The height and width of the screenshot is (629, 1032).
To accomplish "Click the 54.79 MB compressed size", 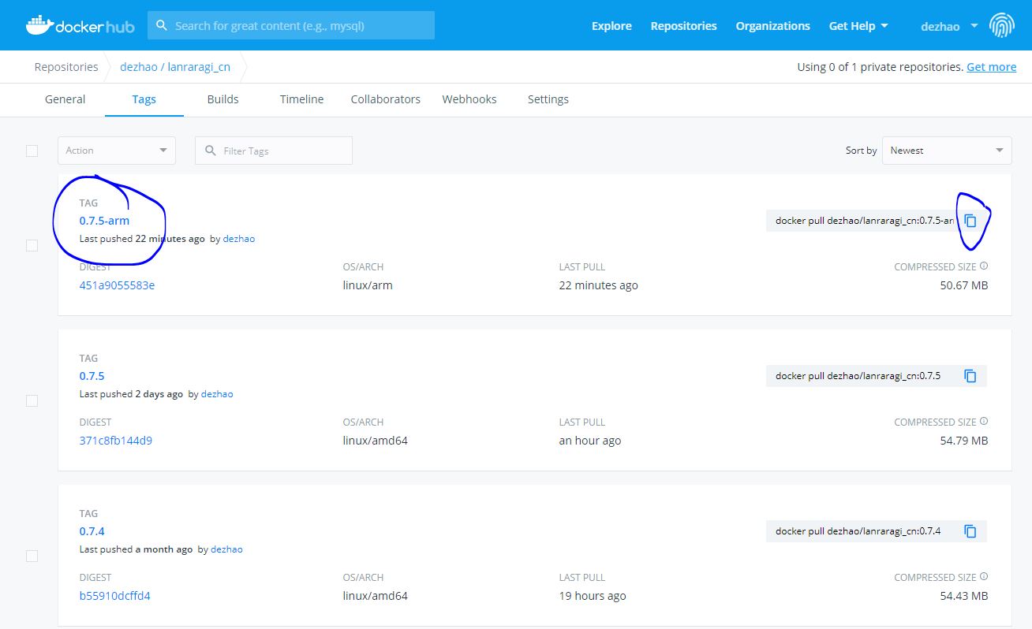I will click(x=963, y=441).
